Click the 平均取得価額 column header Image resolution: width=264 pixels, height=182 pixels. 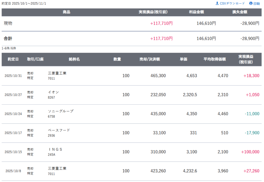215,59
